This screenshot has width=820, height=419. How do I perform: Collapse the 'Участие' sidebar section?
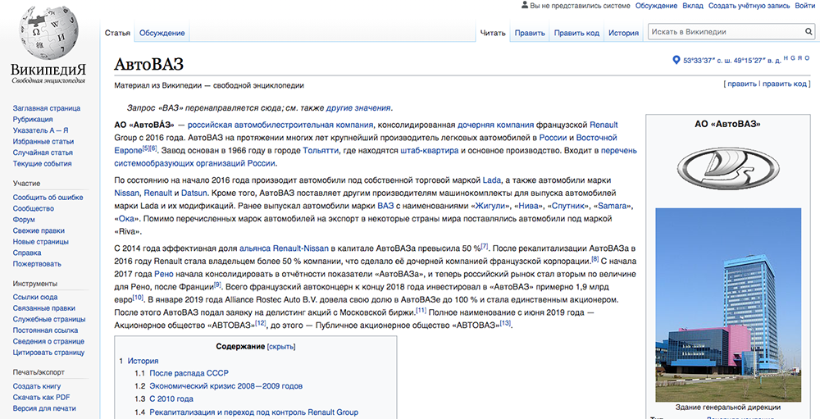pyautogui.click(x=26, y=183)
